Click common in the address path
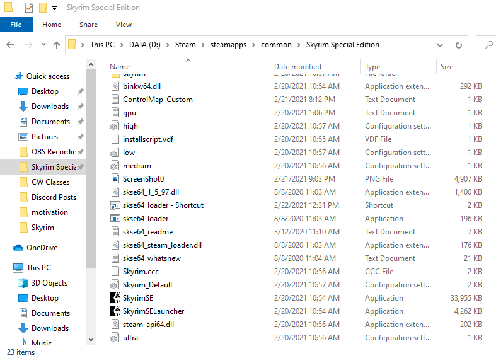496x358 pixels. pyautogui.click(x=276, y=45)
